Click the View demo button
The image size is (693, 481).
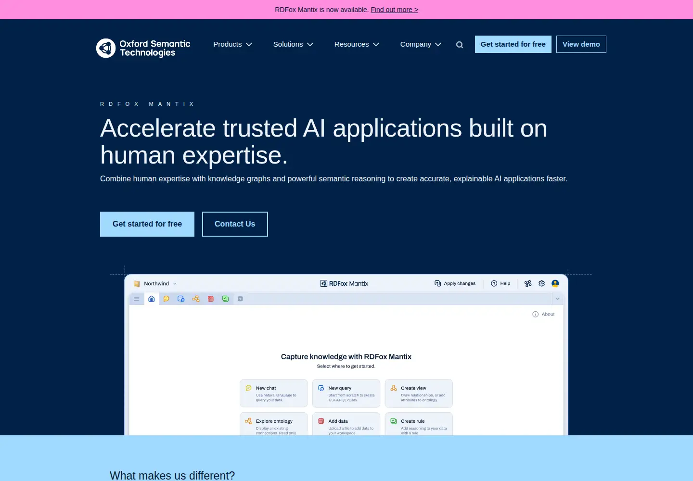581,44
